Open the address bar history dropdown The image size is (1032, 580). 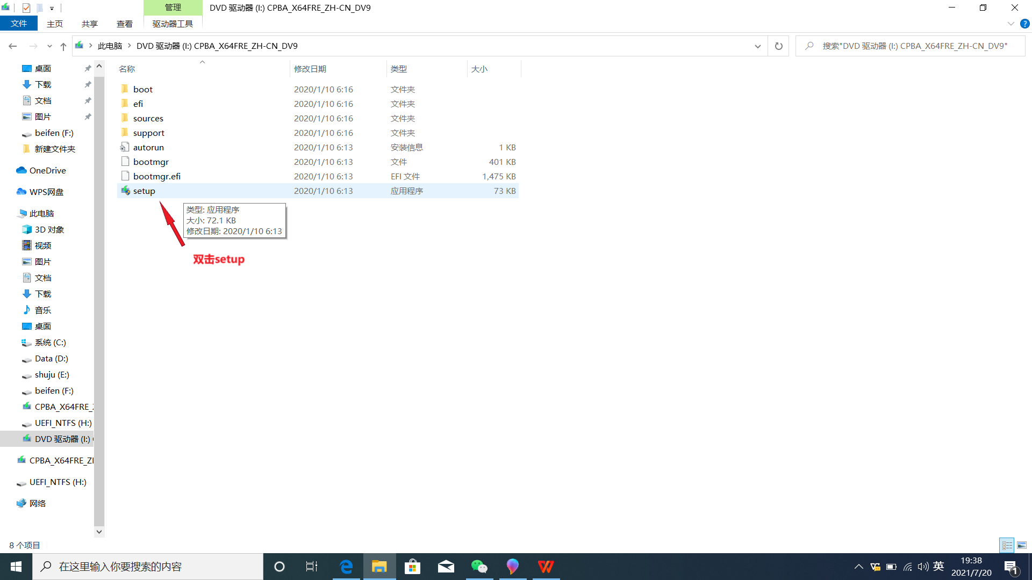758,46
